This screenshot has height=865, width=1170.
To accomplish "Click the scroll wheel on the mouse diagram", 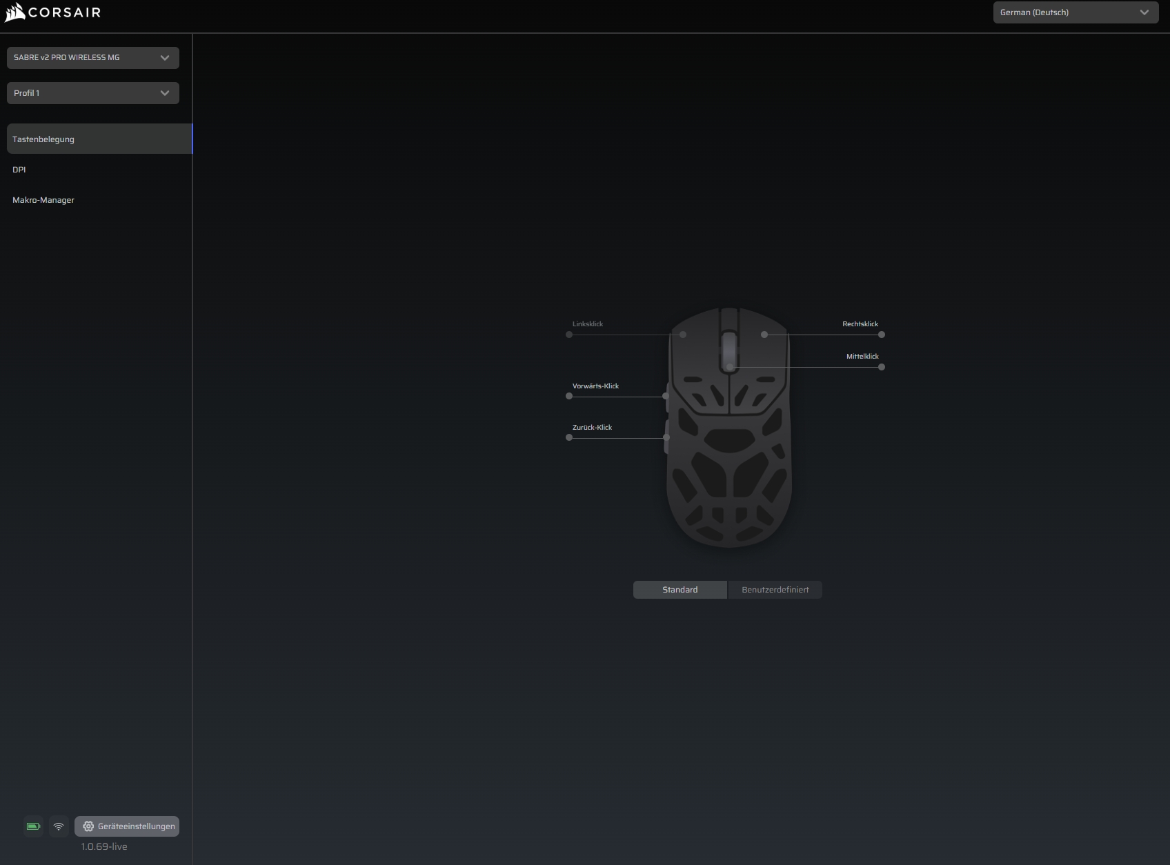I will point(729,348).
